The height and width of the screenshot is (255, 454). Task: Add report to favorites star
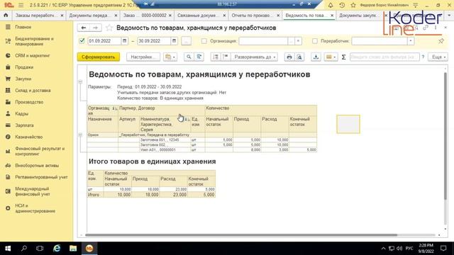click(109, 28)
